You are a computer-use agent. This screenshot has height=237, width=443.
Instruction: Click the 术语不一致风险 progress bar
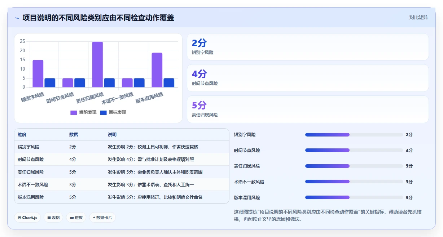[354, 182]
